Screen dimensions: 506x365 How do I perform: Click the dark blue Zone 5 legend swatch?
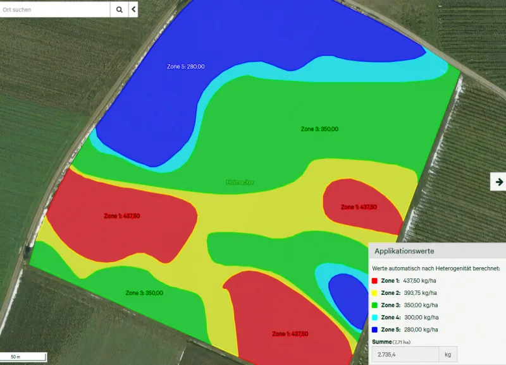tap(374, 330)
